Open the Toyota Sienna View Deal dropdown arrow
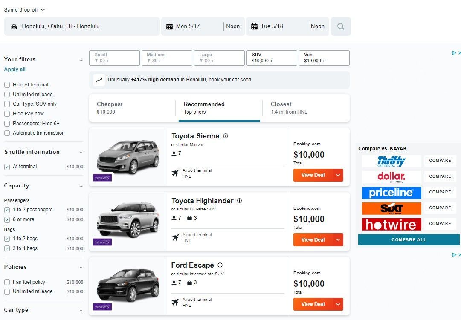 [x=338, y=175]
